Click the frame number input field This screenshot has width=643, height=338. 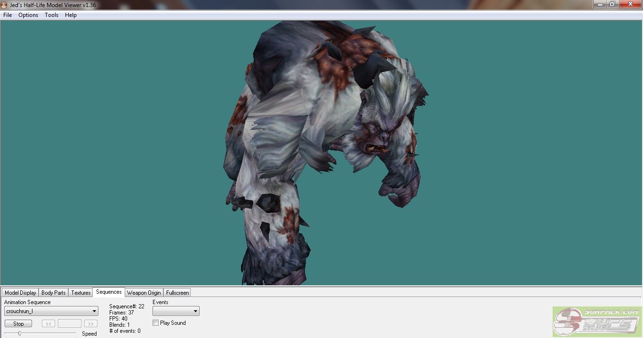[x=70, y=324]
